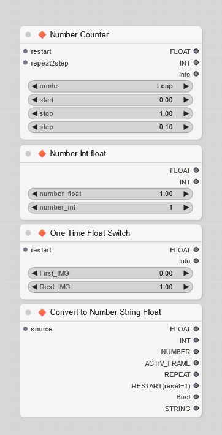Click the orange diamond icon on Number Counter
This screenshot has height=435, width=222.
click(x=42, y=35)
